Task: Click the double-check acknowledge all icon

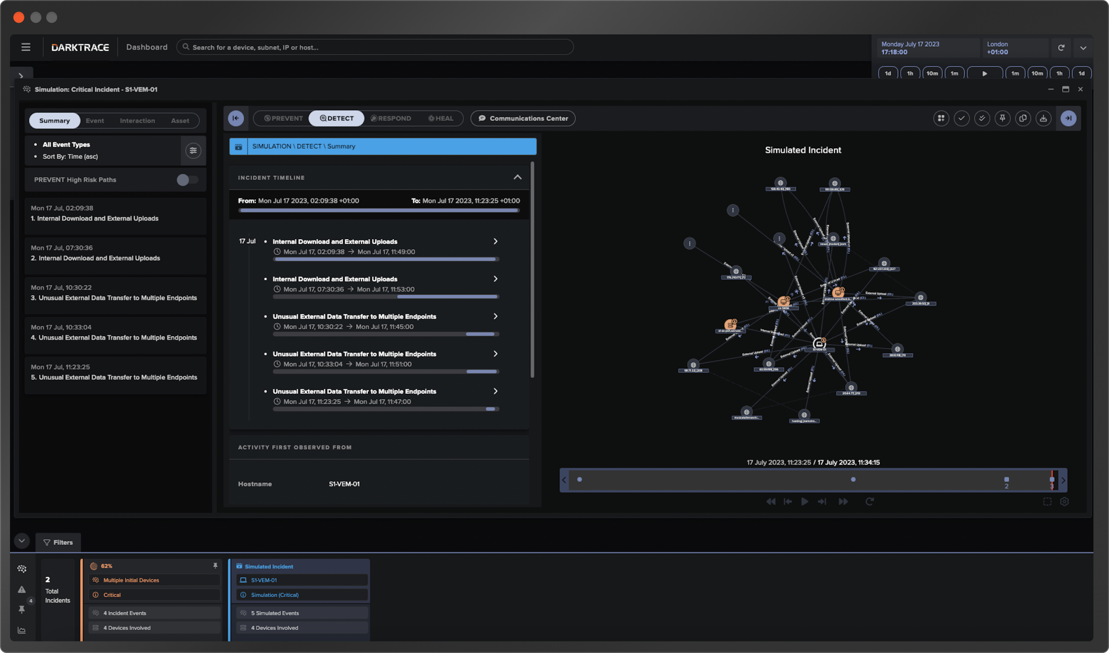Action: tap(982, 118)
